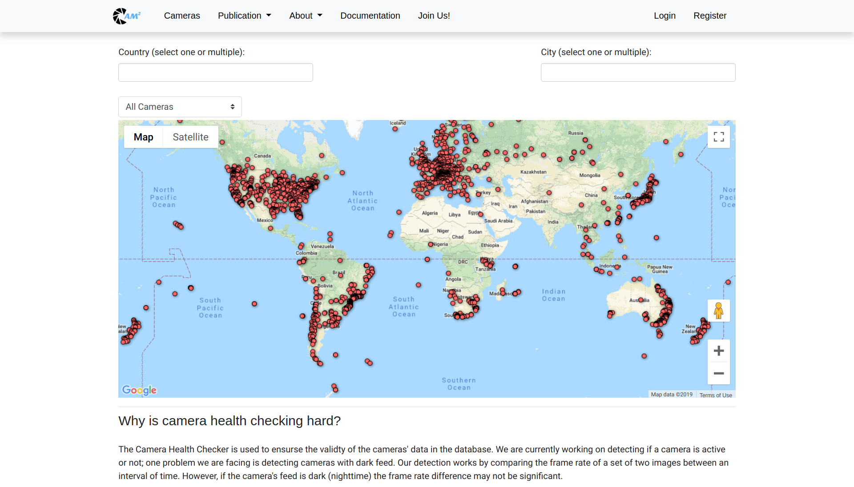Image resolution: width=854 pixels, height=487 pixels.
Task: Expand the Publication menu
Action: [x=245, y=16]
